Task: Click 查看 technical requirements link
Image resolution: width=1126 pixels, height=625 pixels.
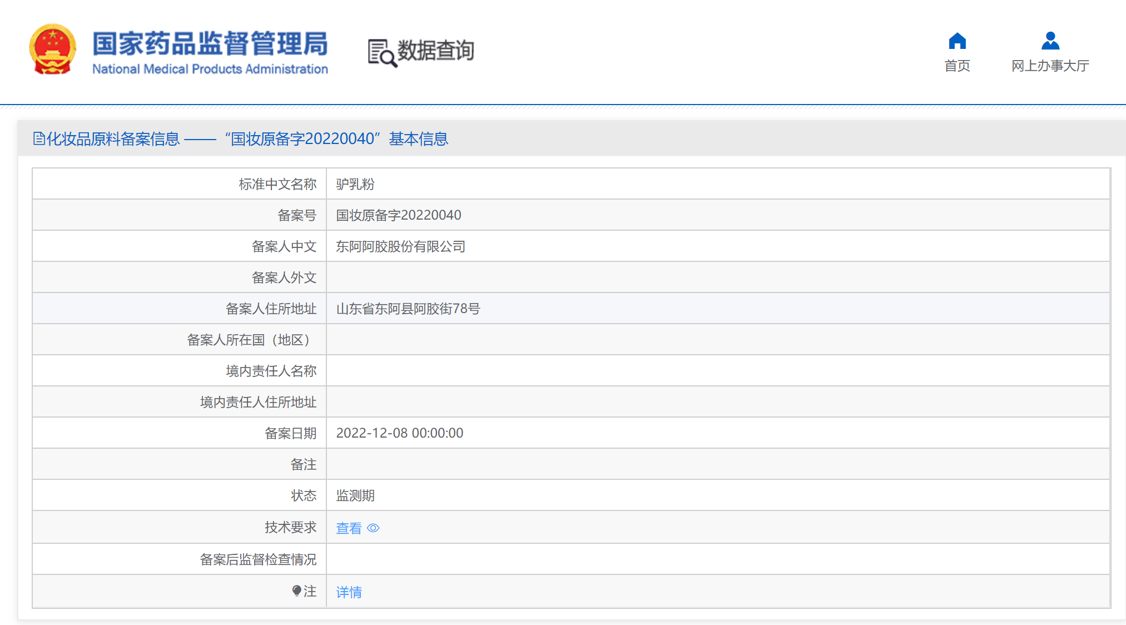Action: [x=349, y=528]
